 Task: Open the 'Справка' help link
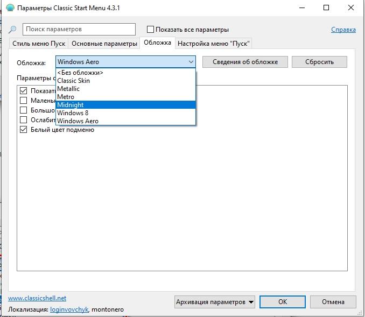tap(343, 30)
